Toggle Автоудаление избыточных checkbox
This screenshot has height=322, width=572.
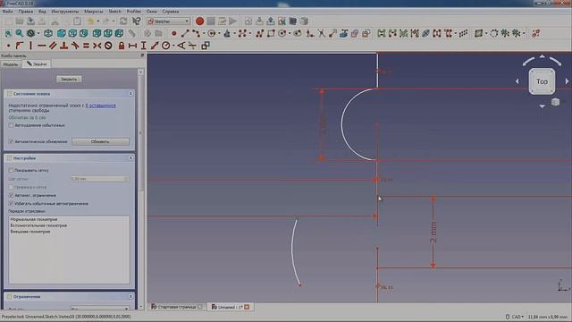point(11,125)
